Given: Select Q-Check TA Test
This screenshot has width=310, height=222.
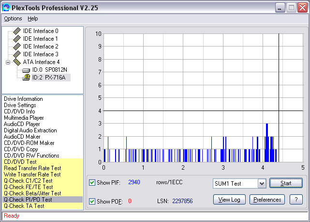Looking at the screenshot, I should [x=43, y=206].
